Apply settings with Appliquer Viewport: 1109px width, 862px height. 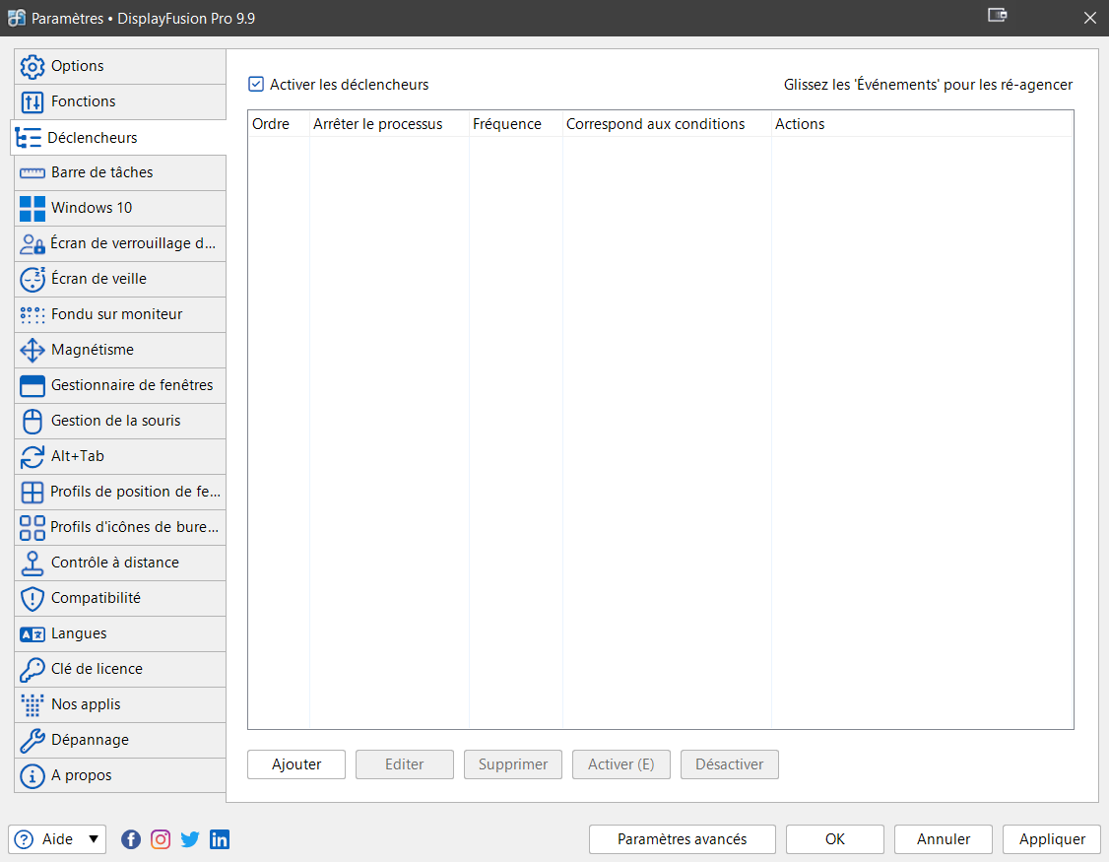pos(1052,839)
